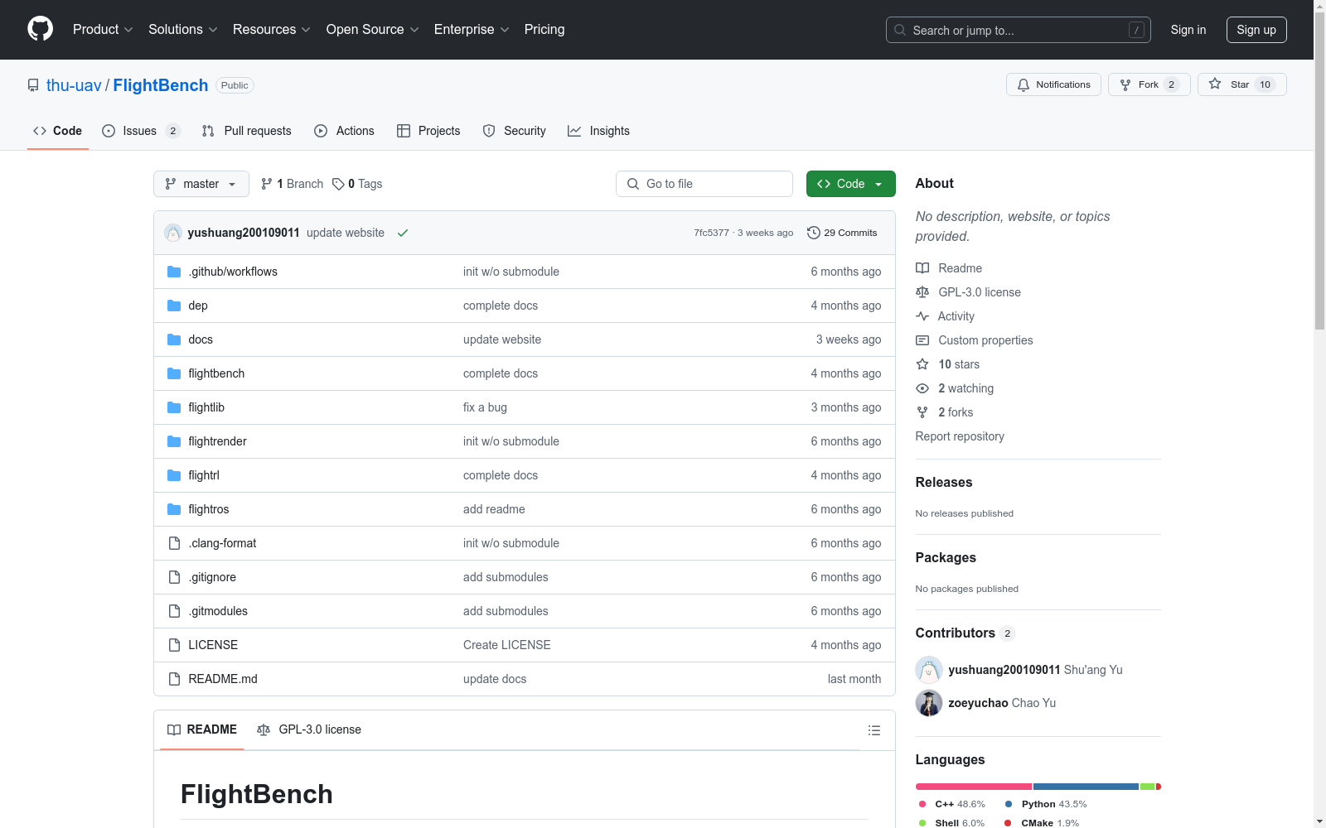The image size is (1326, 828).
Task: Expand the Solutions menu
Action: [x=183, y=29]
